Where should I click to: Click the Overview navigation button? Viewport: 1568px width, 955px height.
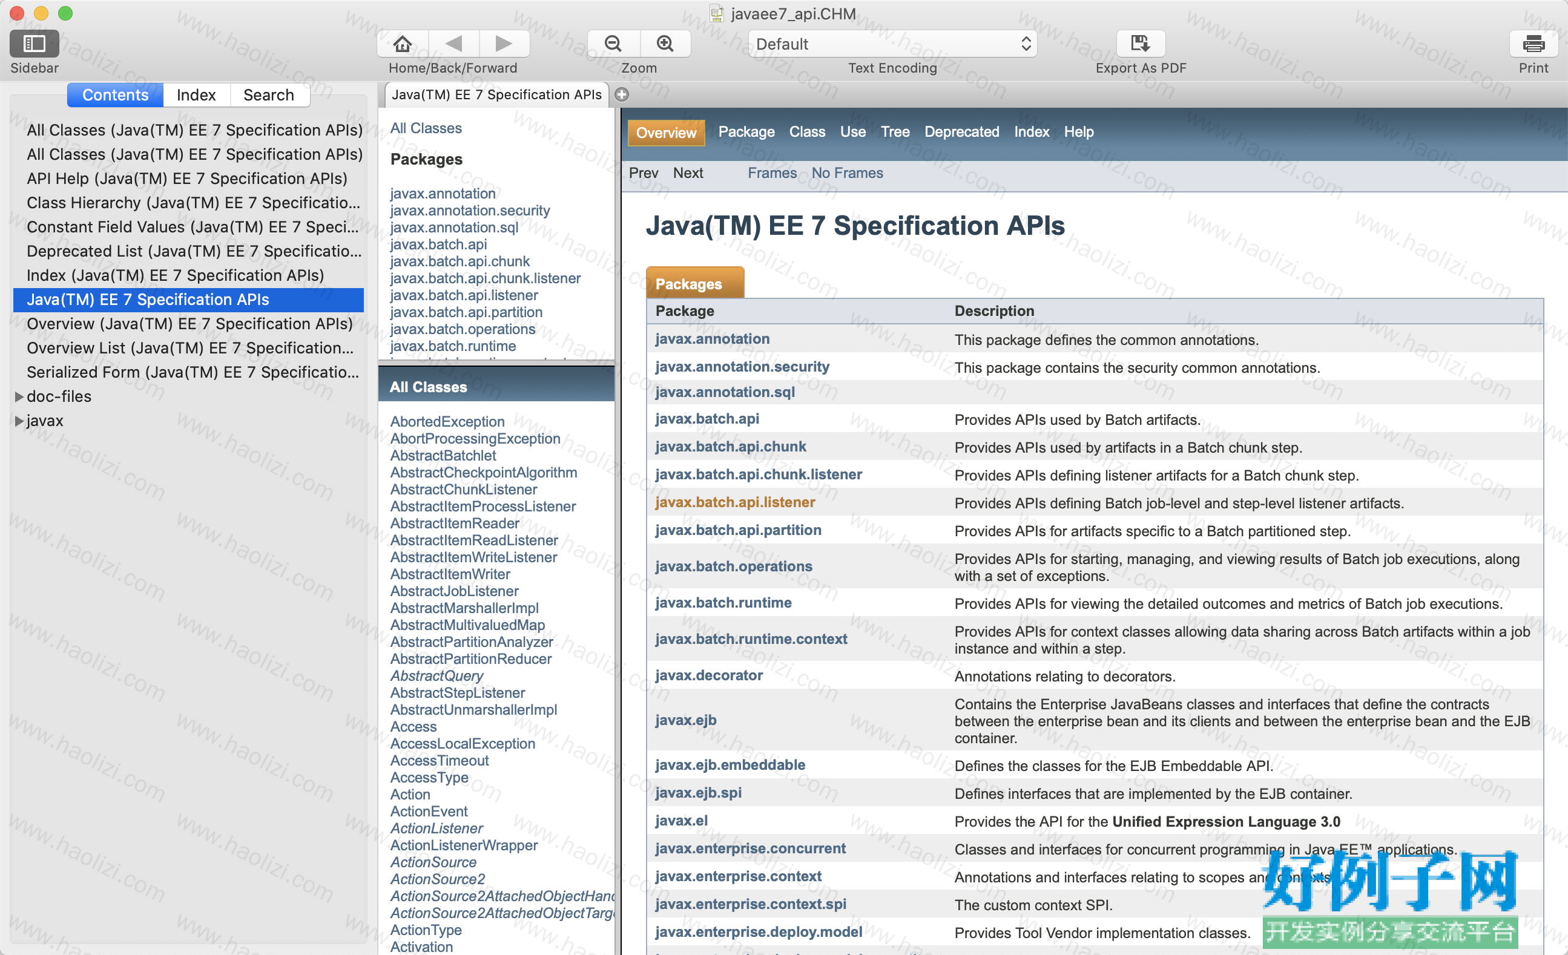coord(665,133)
